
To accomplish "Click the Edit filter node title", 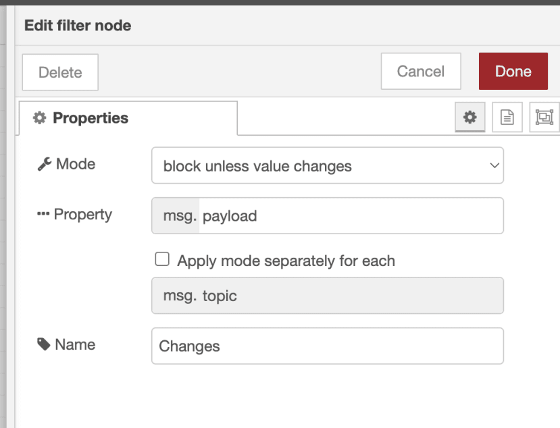I will [x=78, y=26].
